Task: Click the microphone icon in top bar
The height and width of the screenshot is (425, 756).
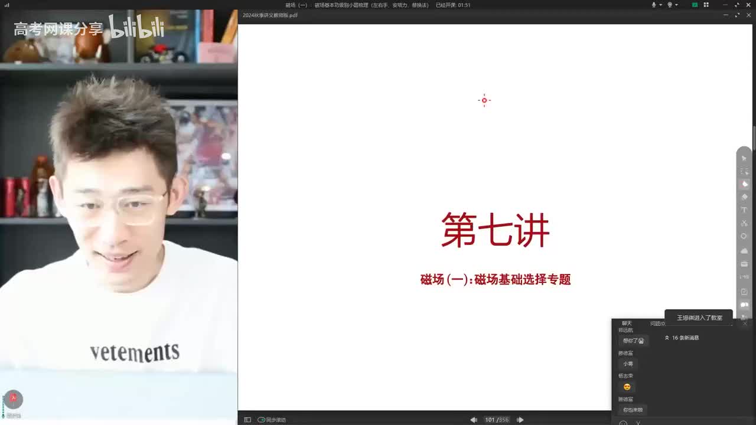Action: coord(654,5)
